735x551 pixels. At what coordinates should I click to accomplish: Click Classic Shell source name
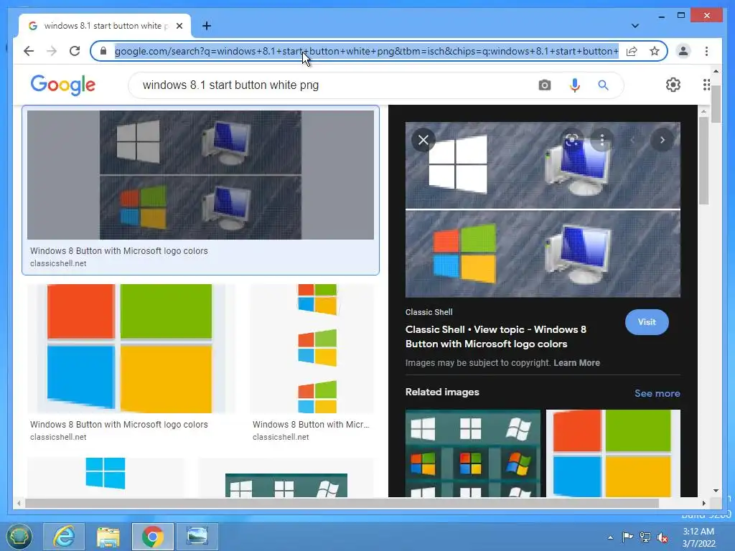429,312
